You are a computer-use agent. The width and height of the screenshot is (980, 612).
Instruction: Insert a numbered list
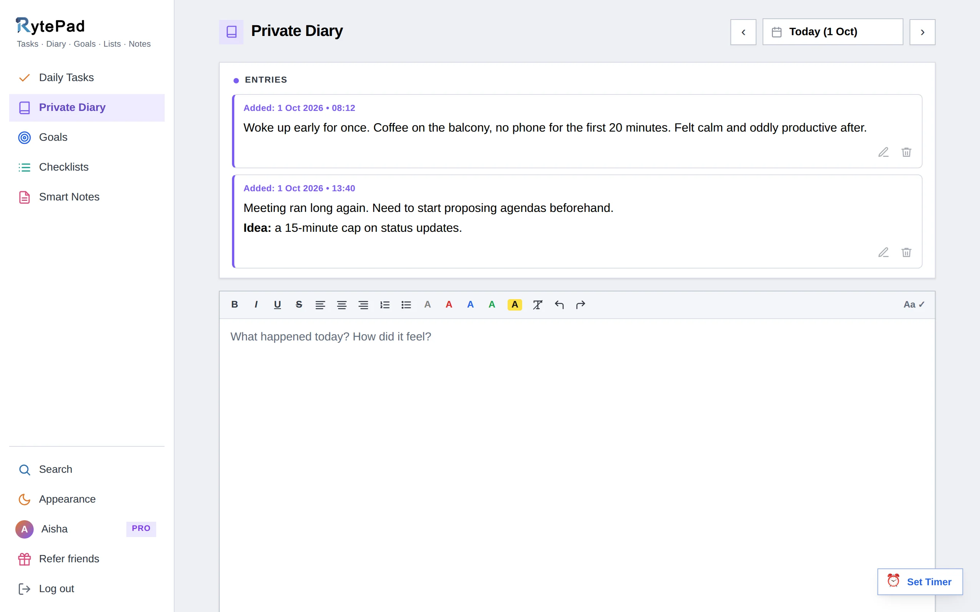385,304
